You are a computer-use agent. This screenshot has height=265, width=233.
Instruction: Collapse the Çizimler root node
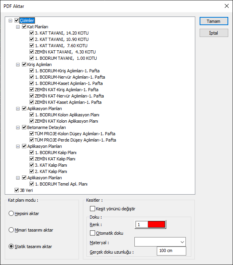11,20
